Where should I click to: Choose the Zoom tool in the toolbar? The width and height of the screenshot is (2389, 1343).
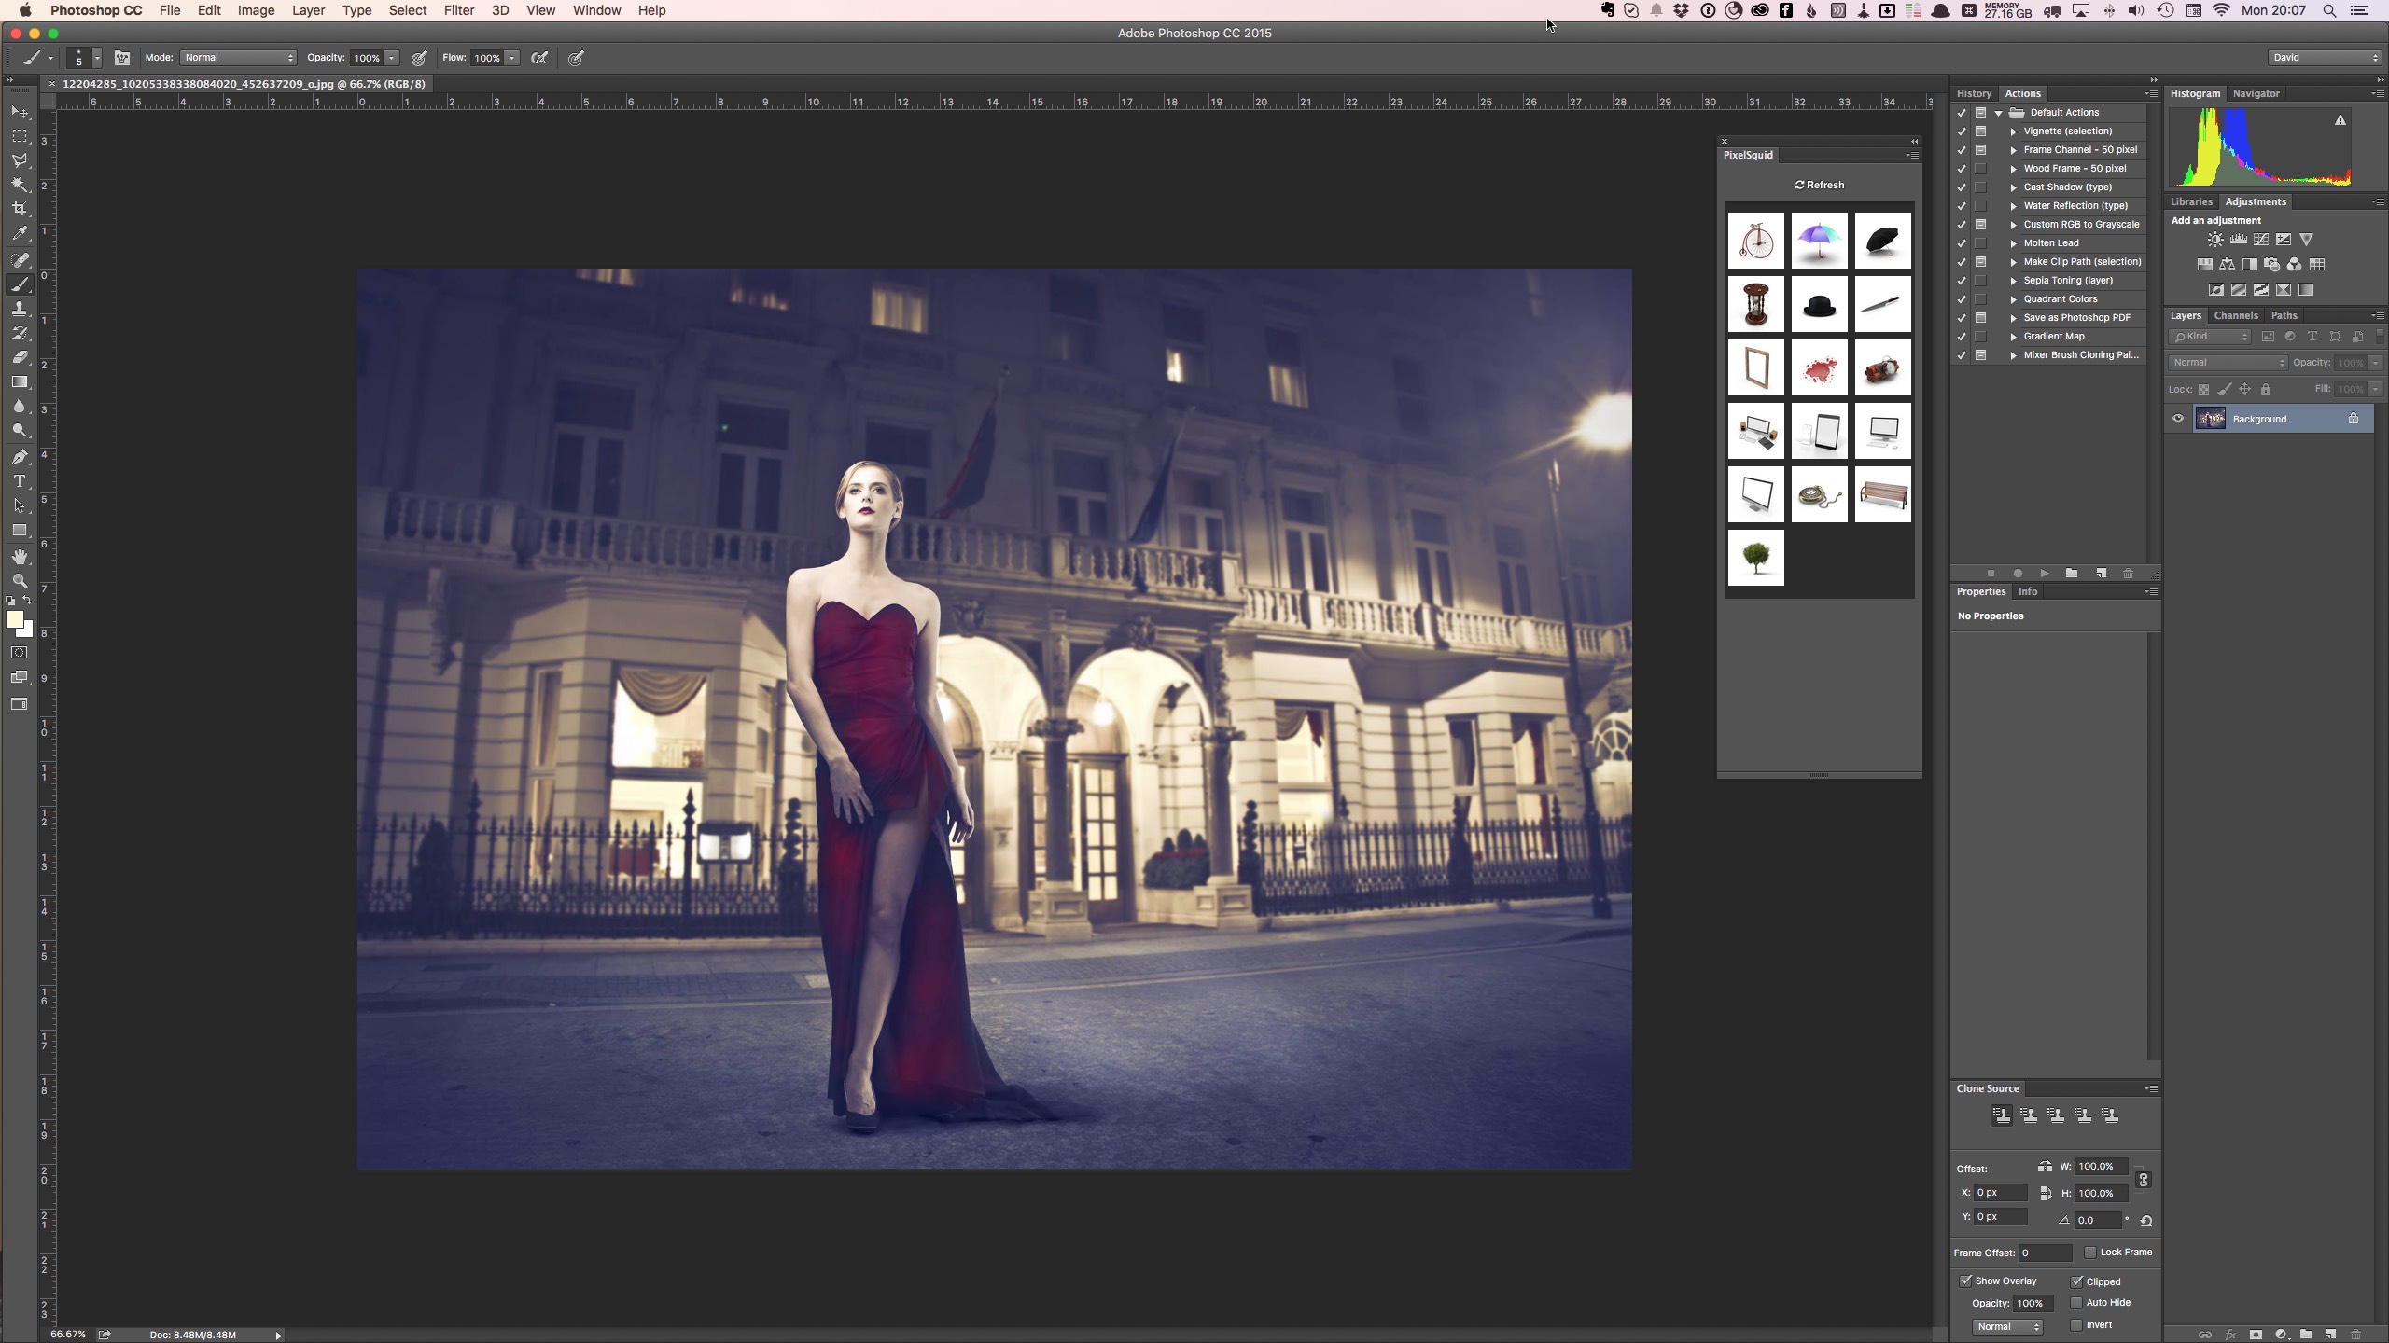pyautogui.click(x=20, y=580)
